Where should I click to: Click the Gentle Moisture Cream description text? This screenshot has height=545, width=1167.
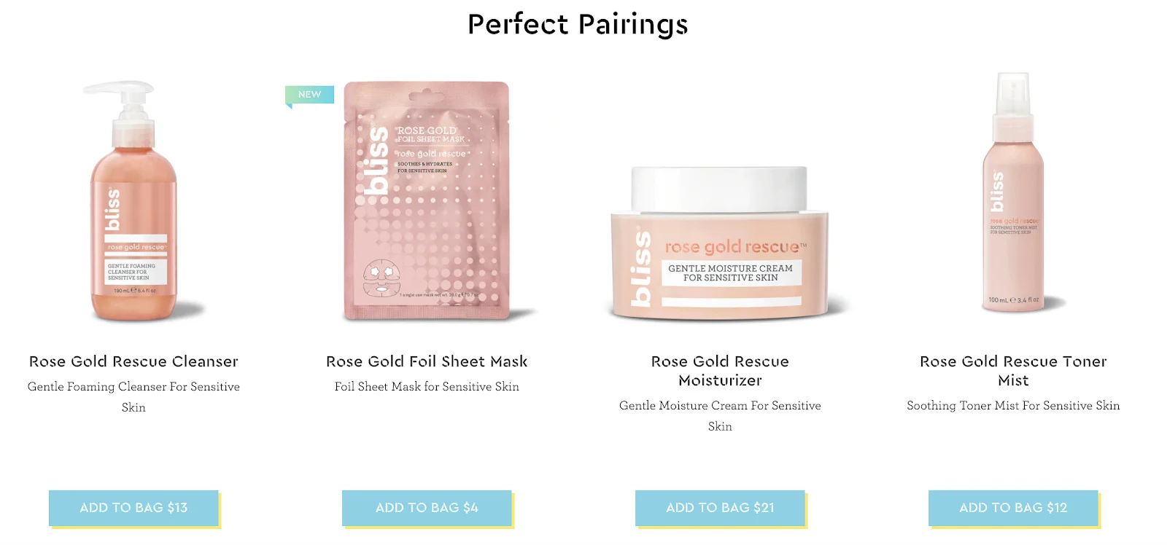tap(720, 416)
